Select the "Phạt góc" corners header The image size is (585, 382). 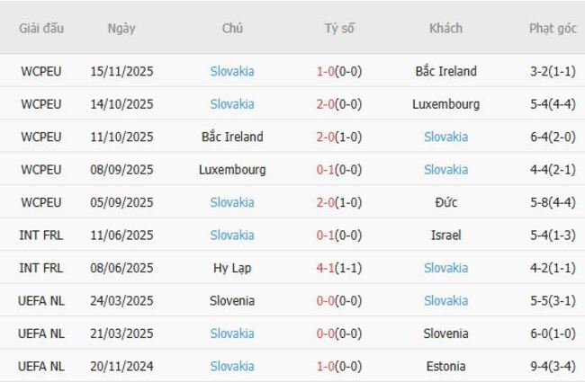(x=553, y=28)
